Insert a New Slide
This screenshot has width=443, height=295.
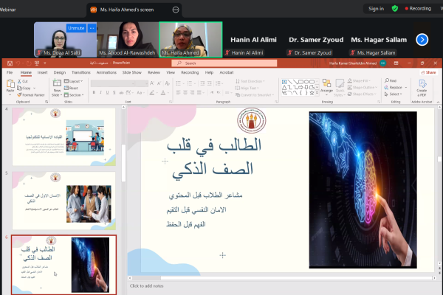click(x=57, y=88)
